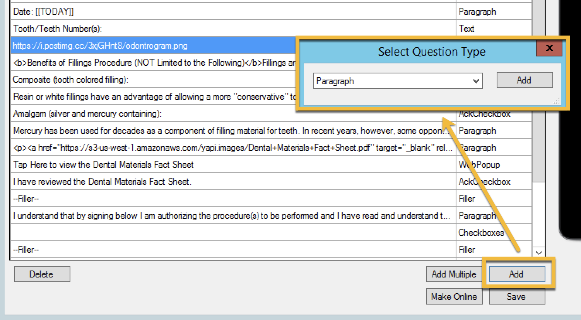Click Filler type cell of last row

point(494,250)
